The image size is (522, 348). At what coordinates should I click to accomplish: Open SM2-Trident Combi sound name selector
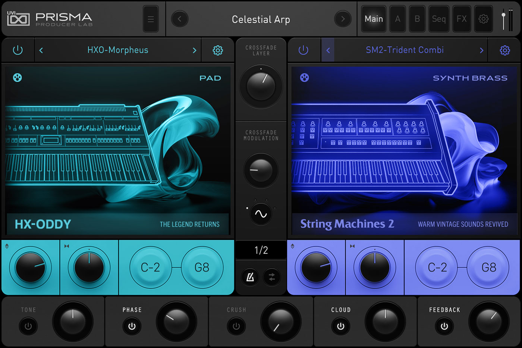[405, 50]
